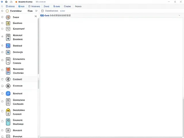Toggle radio beside the red-orange swirl row

pos(2,17)
